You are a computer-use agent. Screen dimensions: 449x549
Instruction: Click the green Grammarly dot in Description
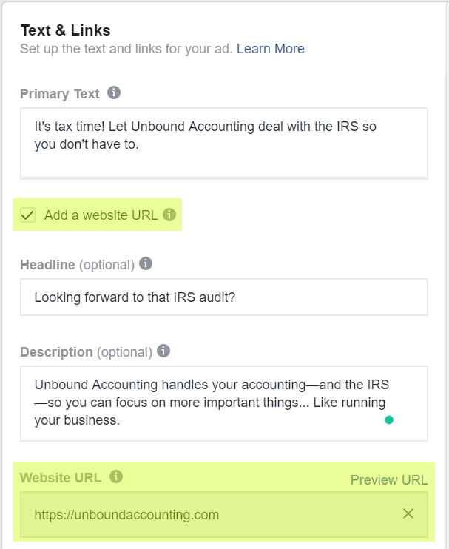pos(389,420)
